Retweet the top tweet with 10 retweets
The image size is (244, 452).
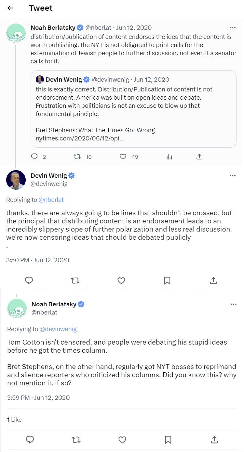(x=77, y=157)
